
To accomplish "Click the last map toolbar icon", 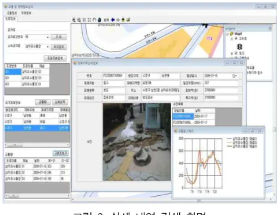I will pos(128,20).
